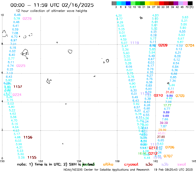Select the blue wave height value 9.86
Screen dimensions: 196x172
(170, 96)
